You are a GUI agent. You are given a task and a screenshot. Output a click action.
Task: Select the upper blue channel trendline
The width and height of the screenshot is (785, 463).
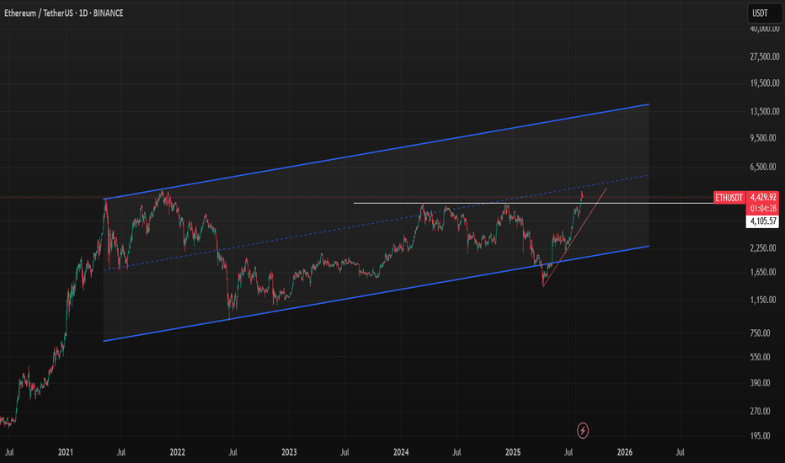coord(376,152)
